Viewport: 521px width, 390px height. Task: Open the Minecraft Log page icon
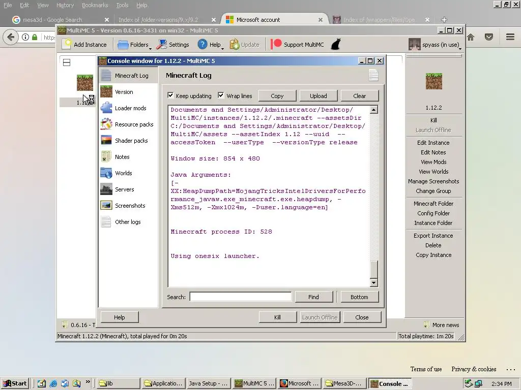[x=106, y=76]
